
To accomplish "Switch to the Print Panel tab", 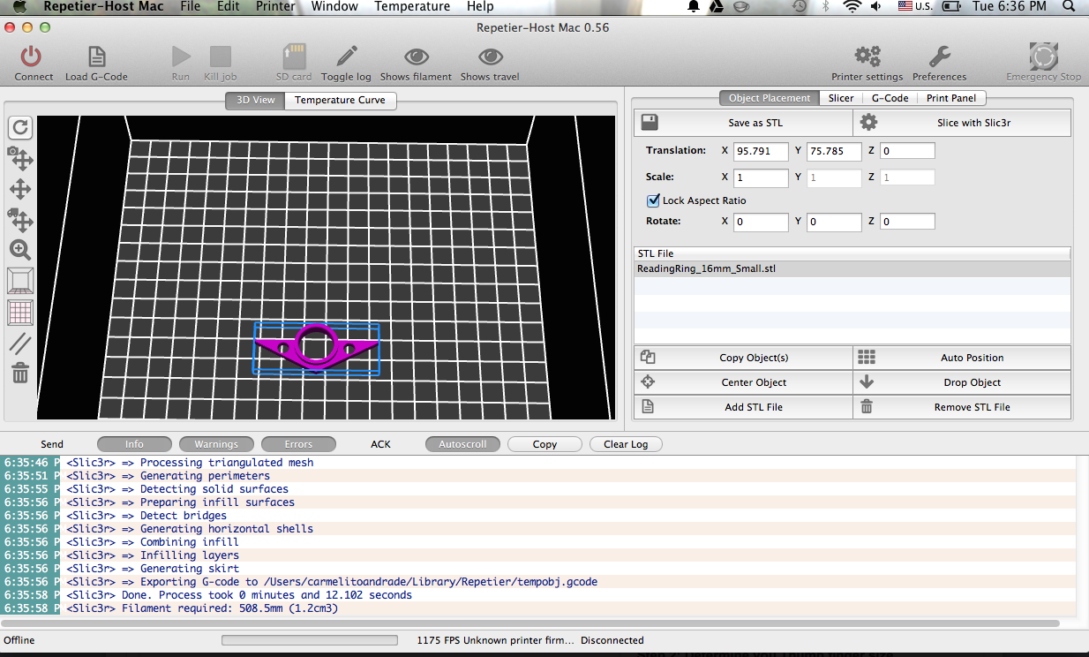I will 950,98.
